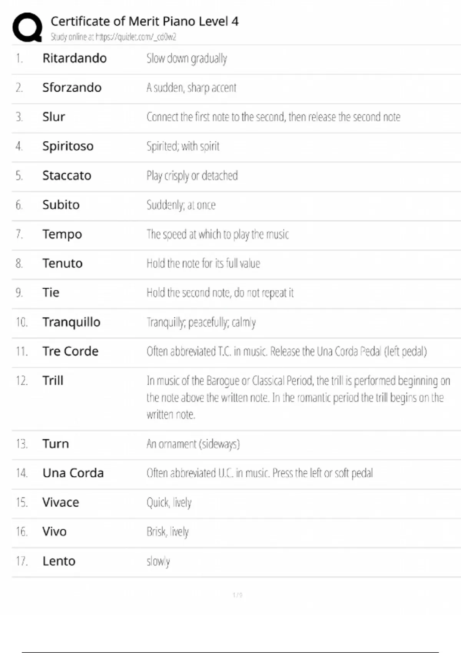Select the Vivace definition 'Quick, lively'

[x=169, y=502]
